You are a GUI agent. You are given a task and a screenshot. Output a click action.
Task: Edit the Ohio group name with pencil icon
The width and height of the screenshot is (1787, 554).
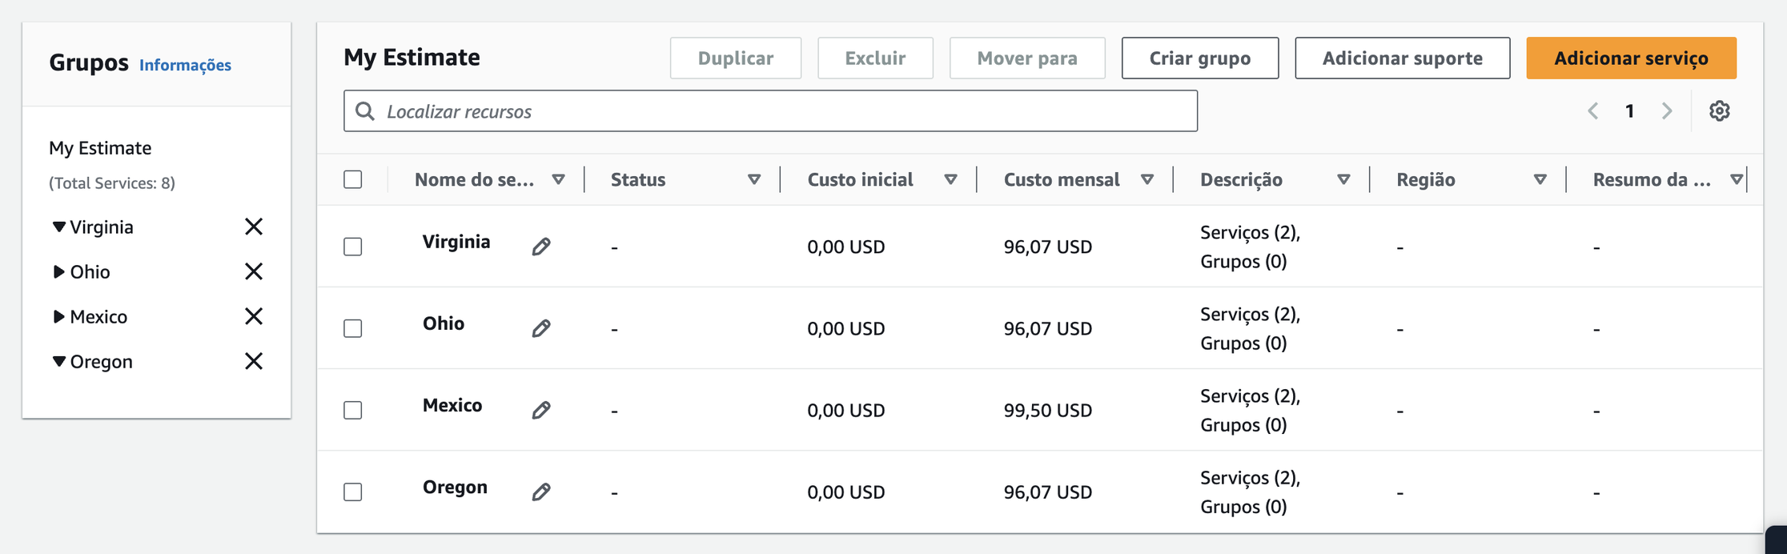click(x=541, y=328)
